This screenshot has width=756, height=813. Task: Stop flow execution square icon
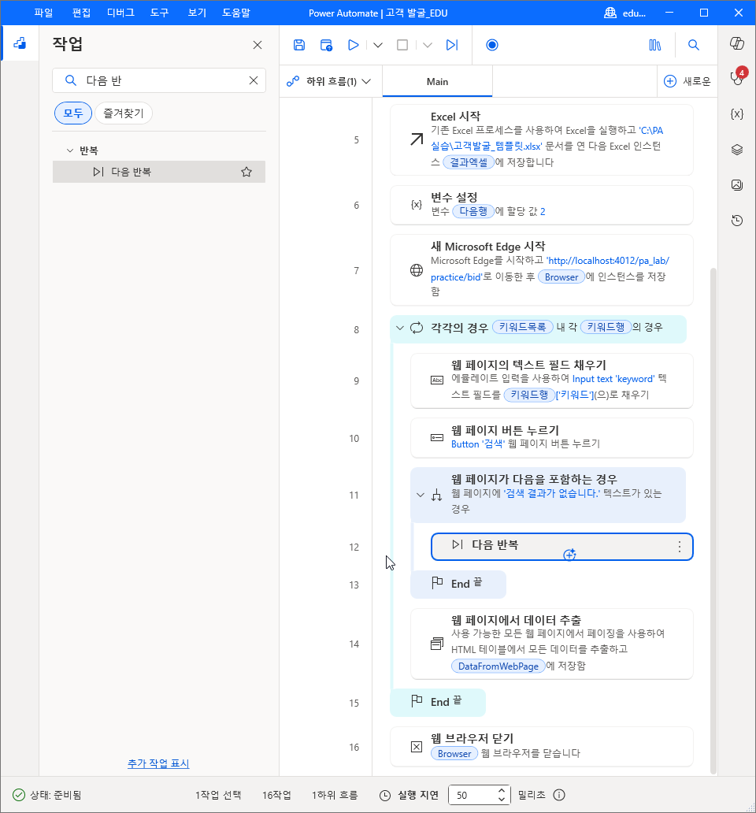click(402, 45)
